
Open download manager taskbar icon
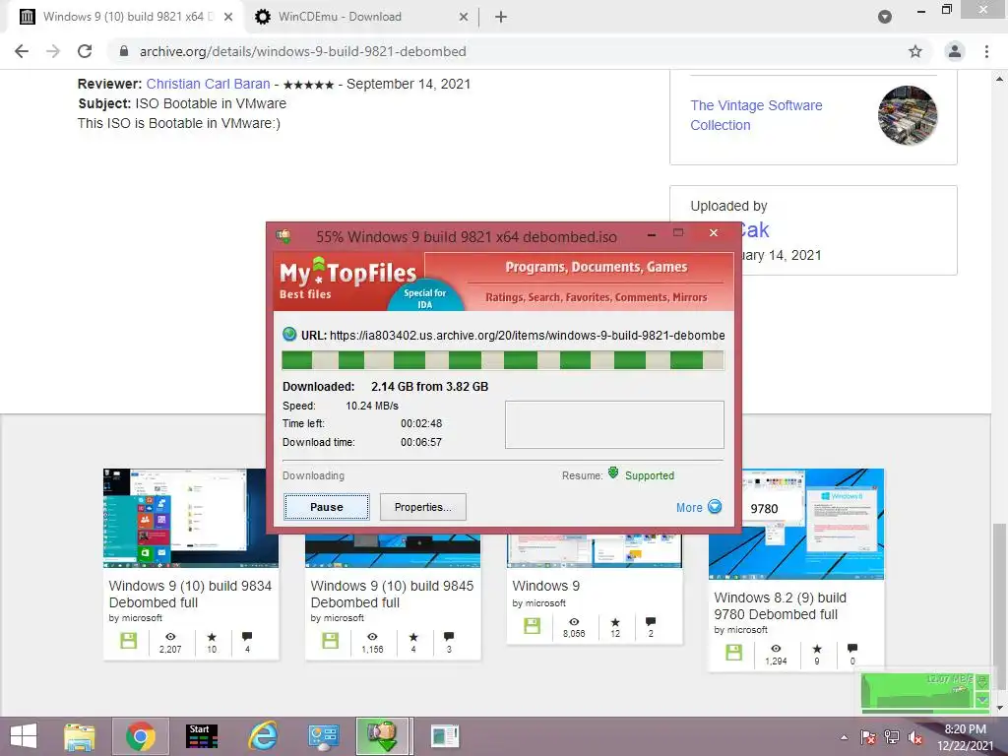click(x=383, y=736)
